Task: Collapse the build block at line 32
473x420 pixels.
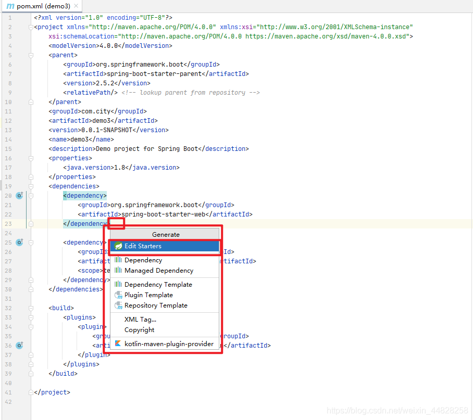Action: (31, 308)
